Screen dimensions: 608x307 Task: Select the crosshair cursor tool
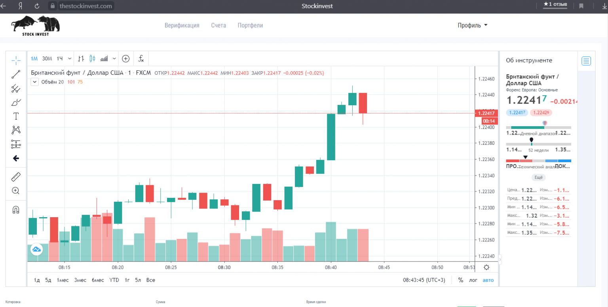pyautogui.click(x=16, y=60)
